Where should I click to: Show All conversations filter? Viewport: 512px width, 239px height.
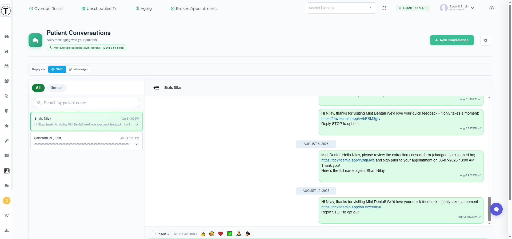click(38, 88)
